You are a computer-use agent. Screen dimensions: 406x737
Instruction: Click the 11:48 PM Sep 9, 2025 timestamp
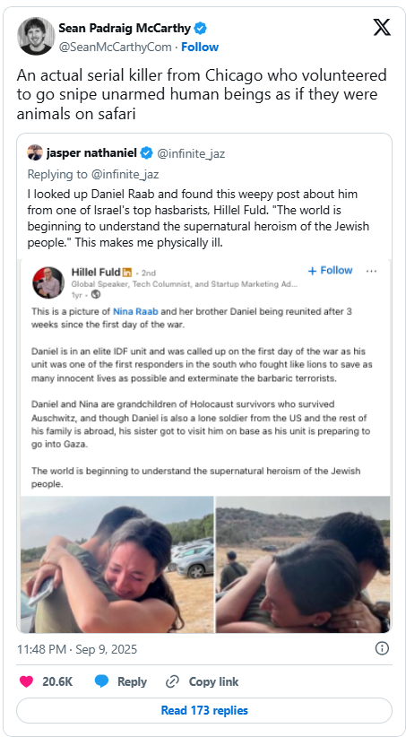point(77,649)
